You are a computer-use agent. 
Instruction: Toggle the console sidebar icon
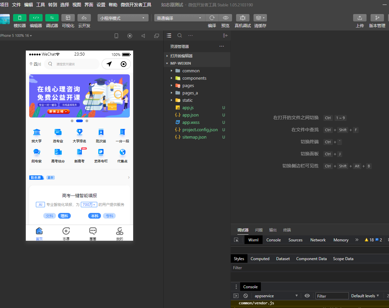(x=236, y=296)
